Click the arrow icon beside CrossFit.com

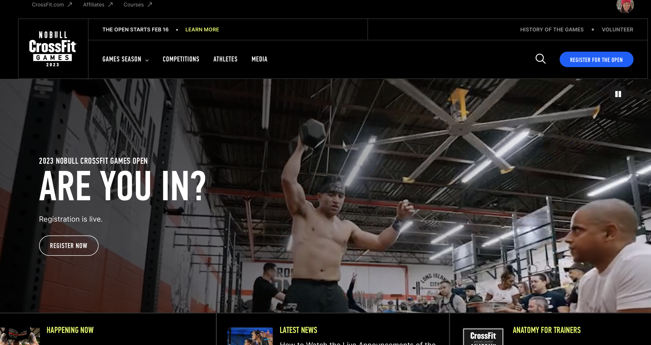pyautogui.click(x=70, y=5)
